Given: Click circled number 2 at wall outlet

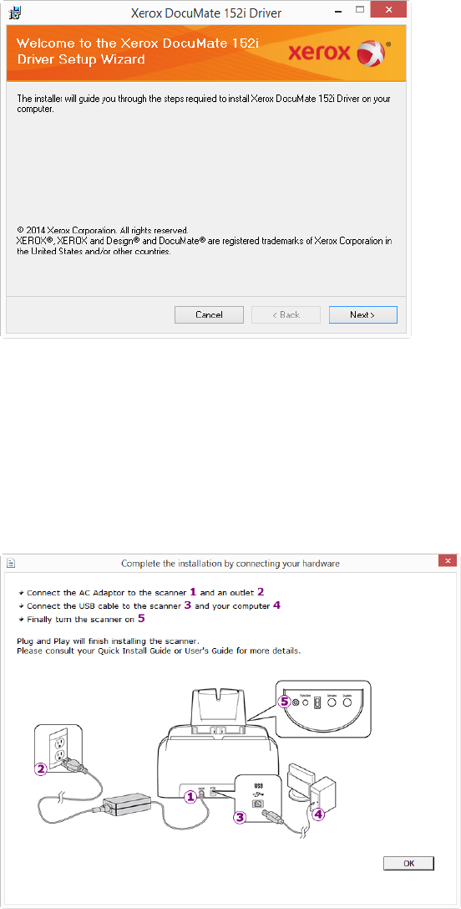Looking at the screenshot, I should [x=41, y=769].
